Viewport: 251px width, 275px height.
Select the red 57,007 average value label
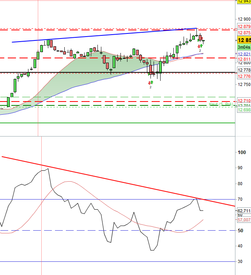click(x=244, y=220)
